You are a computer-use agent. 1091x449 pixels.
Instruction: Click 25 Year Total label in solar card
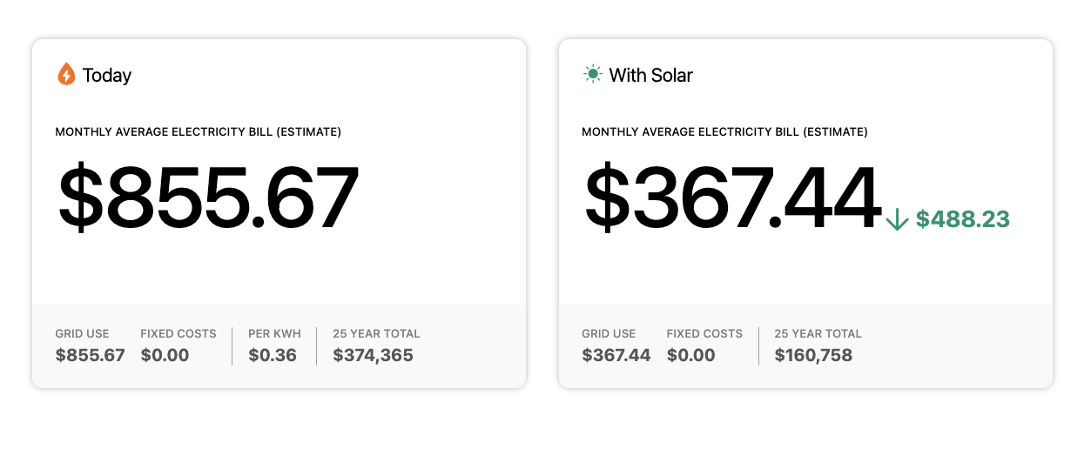(x=818, y=333)
